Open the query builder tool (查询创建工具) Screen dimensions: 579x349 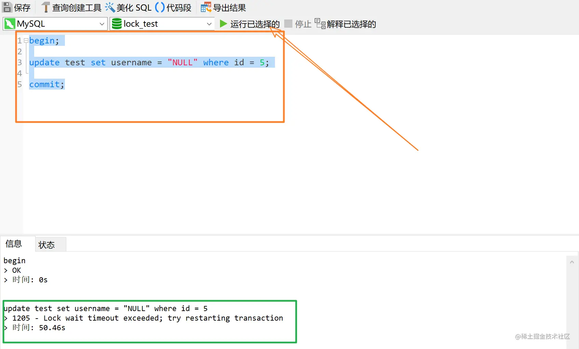point(71,8)
